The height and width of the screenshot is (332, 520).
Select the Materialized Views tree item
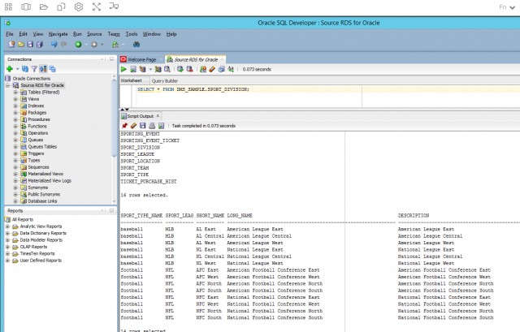click(45, 174)
